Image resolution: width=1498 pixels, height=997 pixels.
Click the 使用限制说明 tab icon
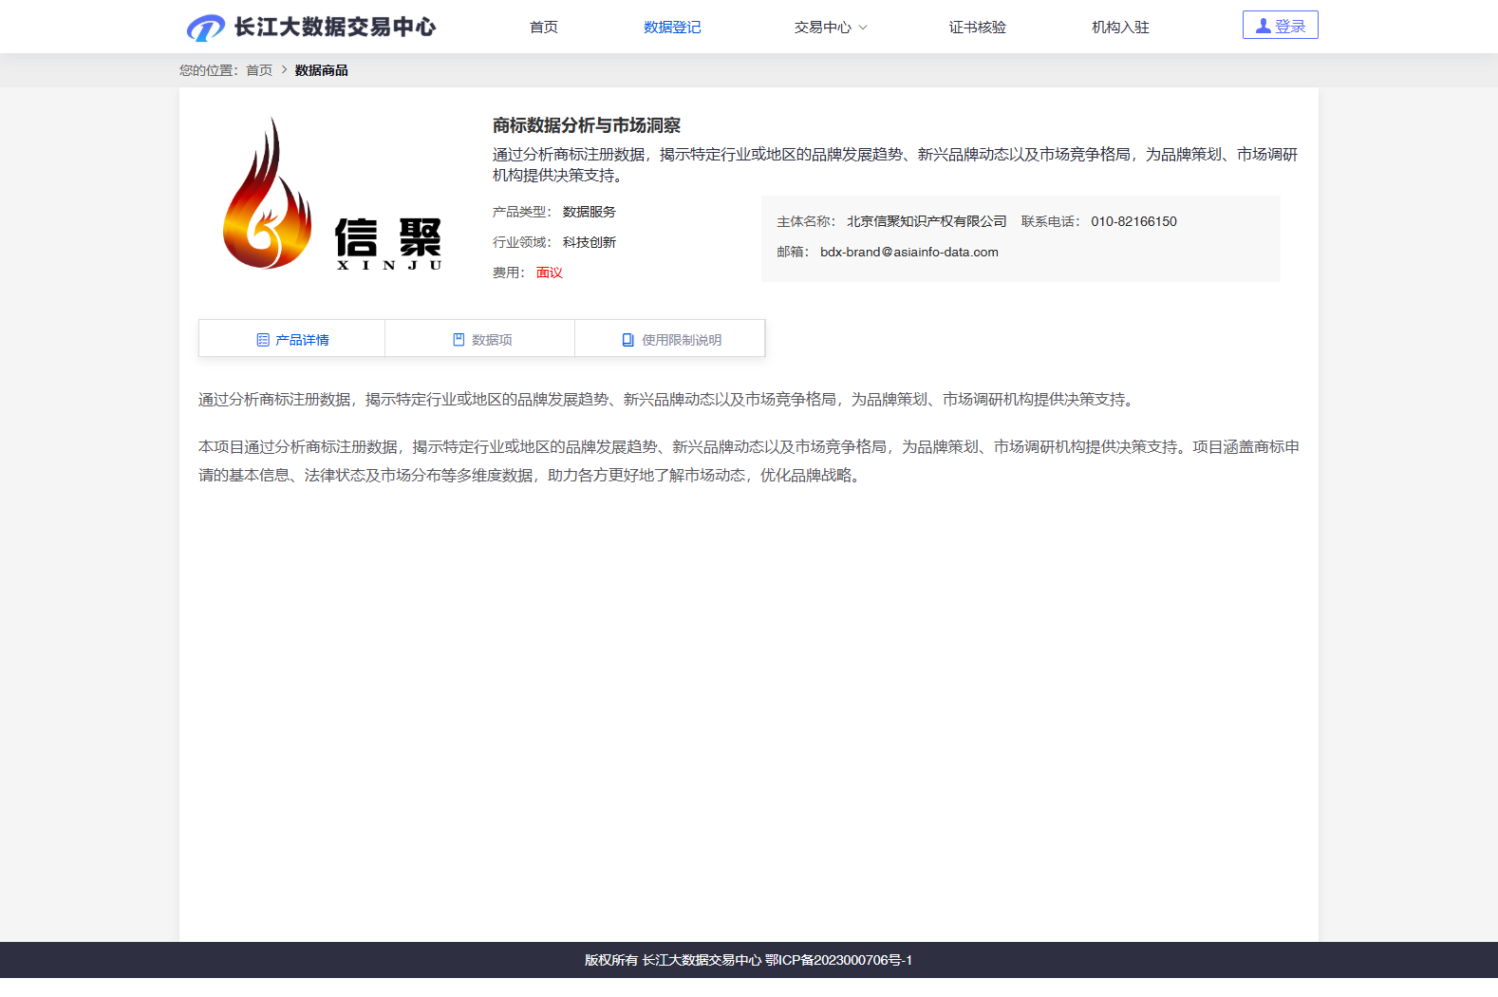click(x=627, y=340)
